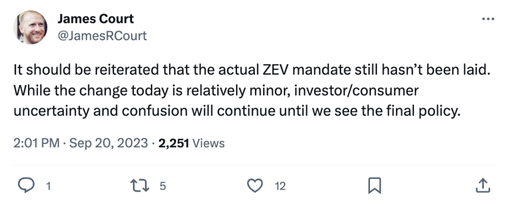This screenshot has width=510, height=205.
Task: Open the share icon menu
Action: [483, 186]
